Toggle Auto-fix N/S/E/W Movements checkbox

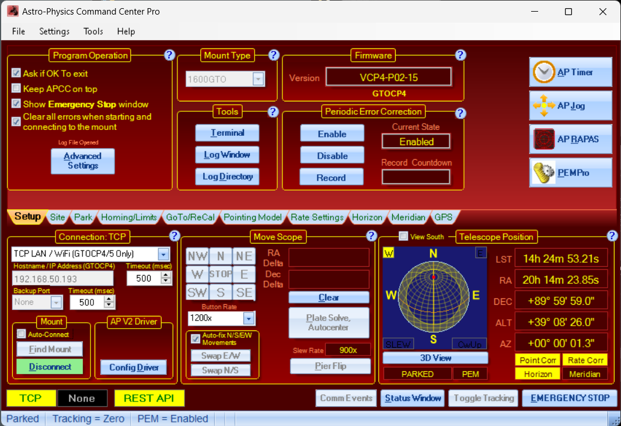point(196,339)
